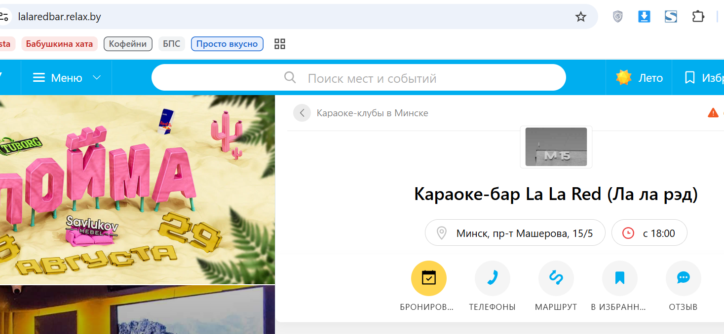Click the МАРШРУТ route icon
724x334 pixels.
(x=556, y=278)
